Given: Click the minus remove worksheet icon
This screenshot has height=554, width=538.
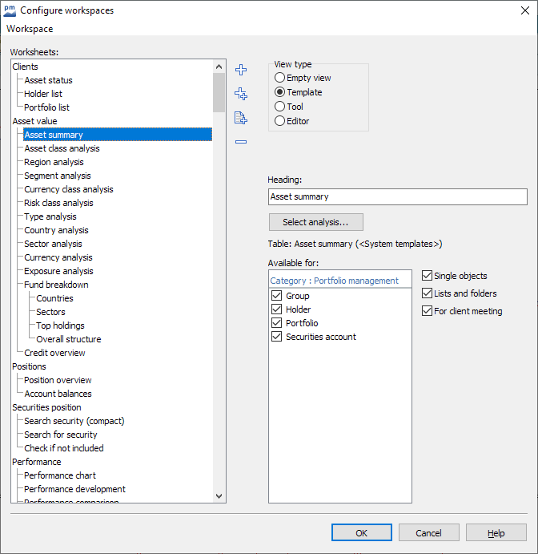Looking at the screenshot, I should click(x=241, y=142).
